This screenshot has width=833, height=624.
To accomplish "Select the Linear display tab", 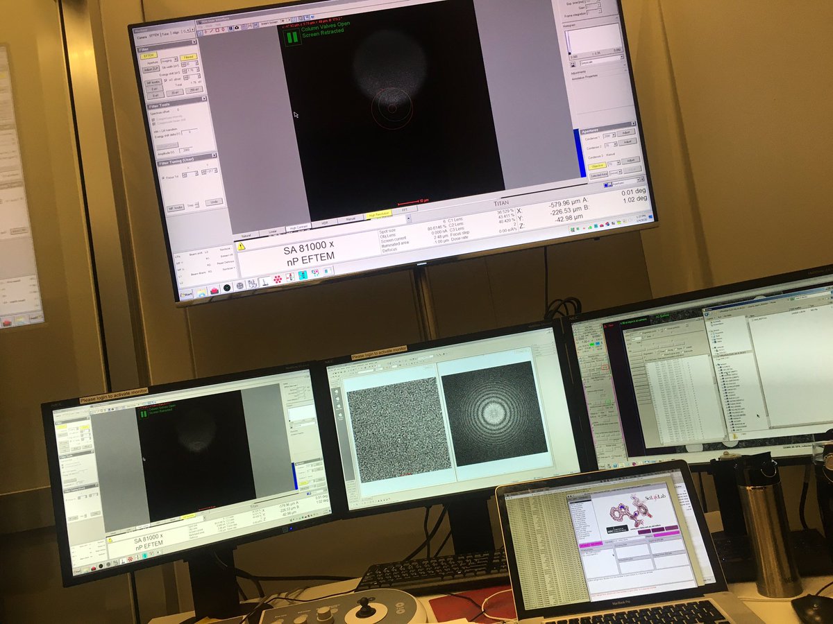I will [272, 232].
